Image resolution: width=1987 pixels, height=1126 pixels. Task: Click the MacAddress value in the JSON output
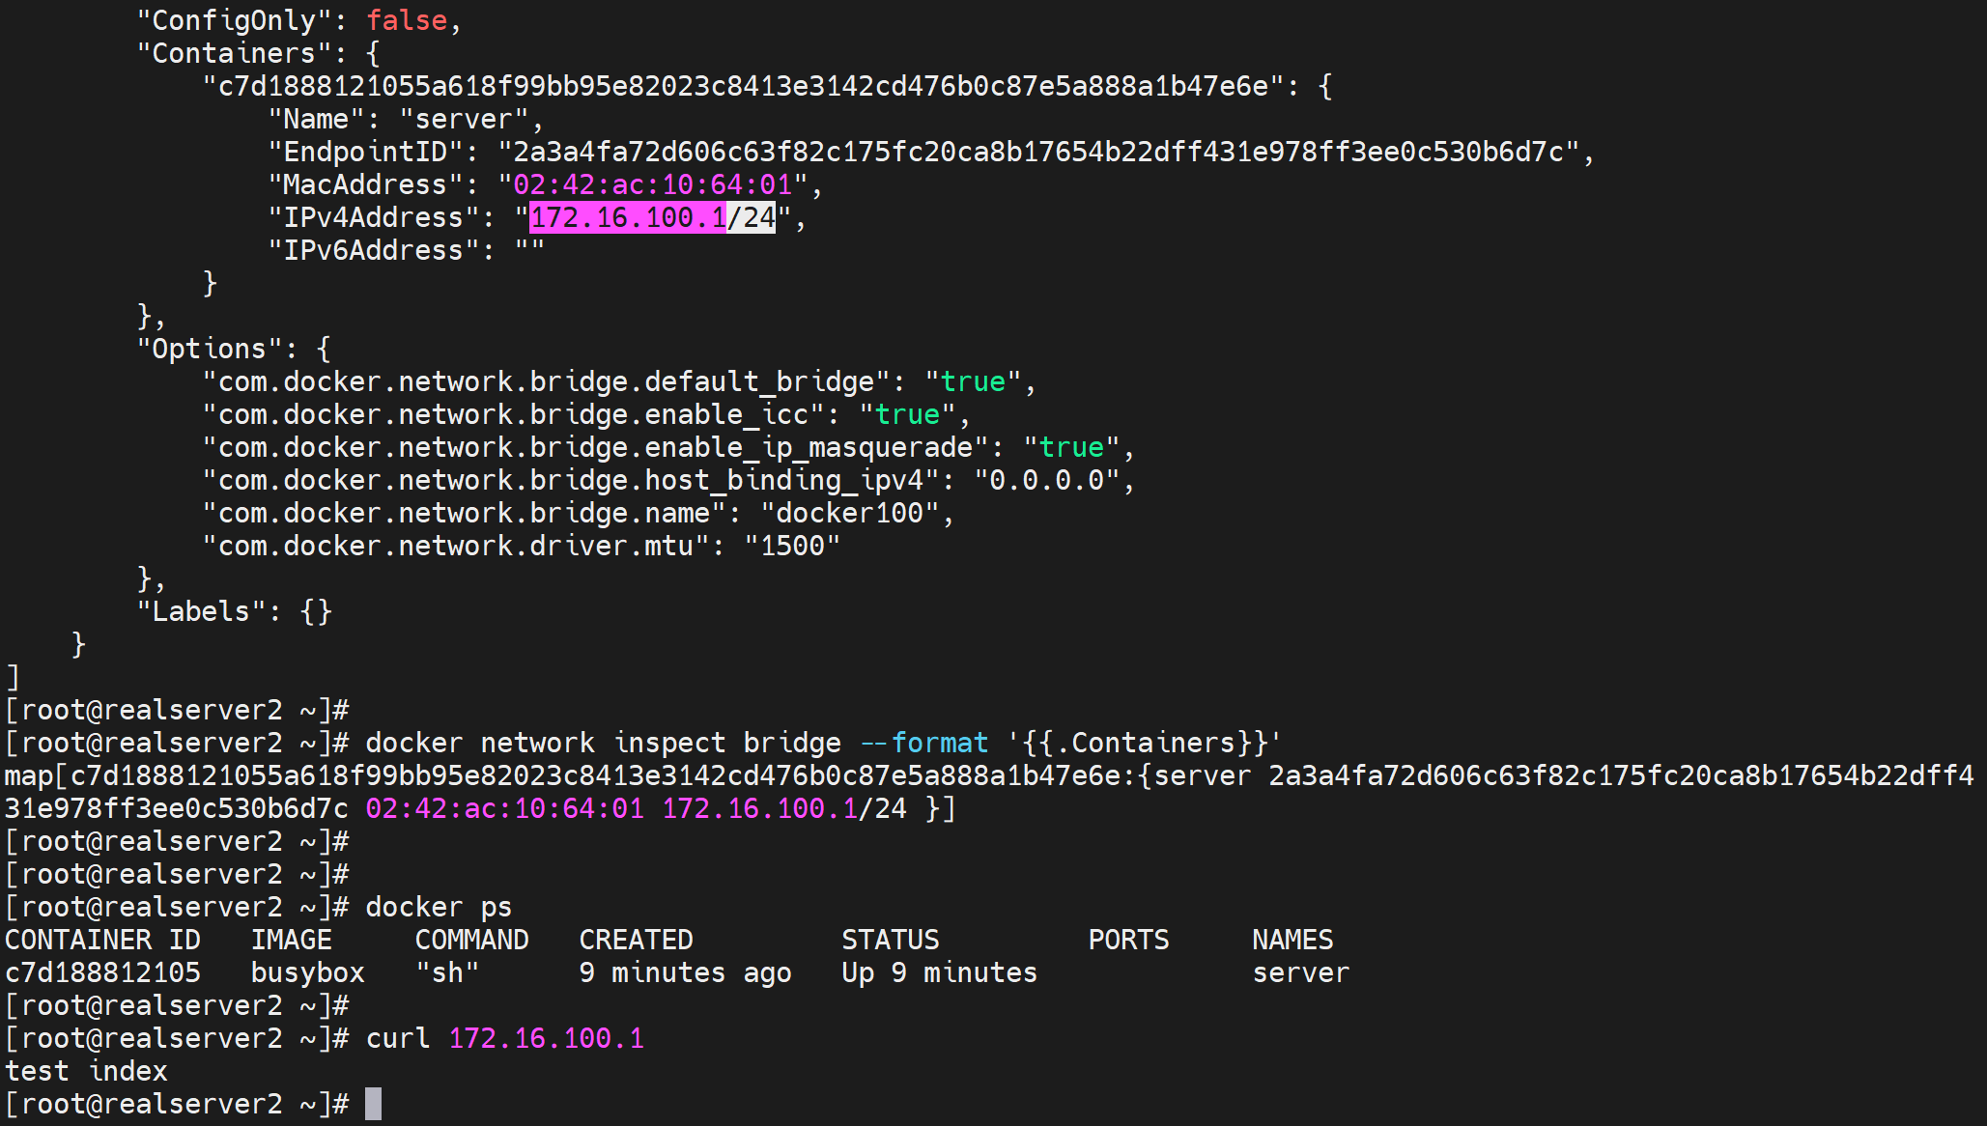pos(652,184)
